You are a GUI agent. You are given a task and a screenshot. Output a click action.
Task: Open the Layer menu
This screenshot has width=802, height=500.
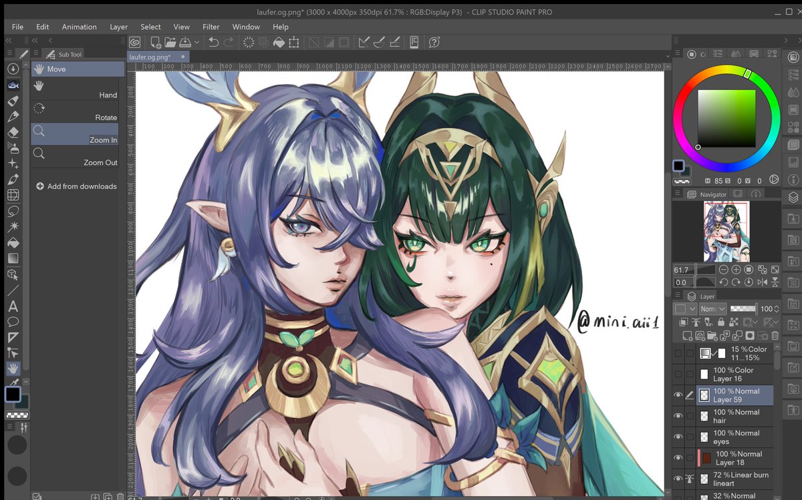(x=118, y=27)
